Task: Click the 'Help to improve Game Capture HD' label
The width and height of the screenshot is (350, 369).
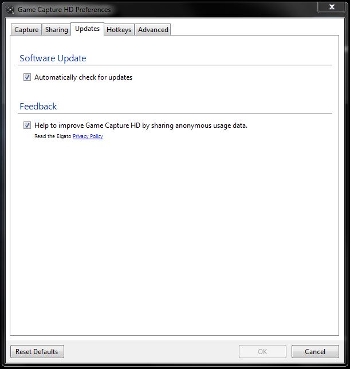Action: coord(140,125)
